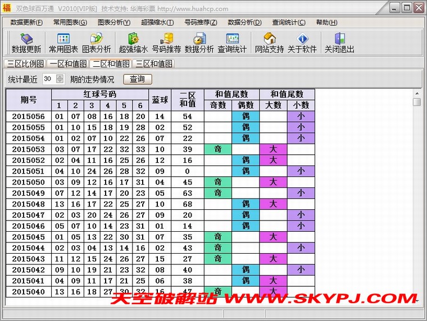Click the period count input field
This screenshot has width=427, height=321.
coord(48,79)
